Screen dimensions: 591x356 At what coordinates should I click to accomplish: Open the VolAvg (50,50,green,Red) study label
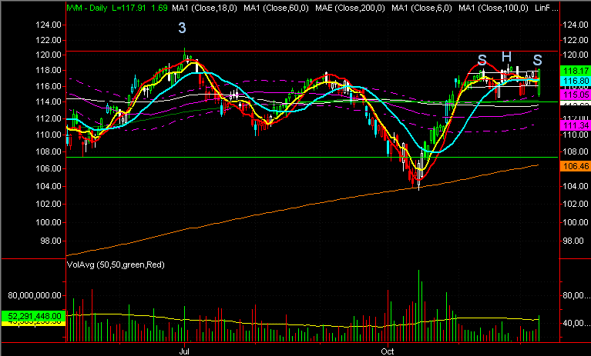click(x=116, y=265)
